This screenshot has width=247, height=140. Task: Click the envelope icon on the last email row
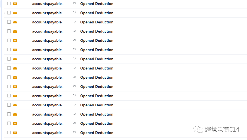[15, 133]
